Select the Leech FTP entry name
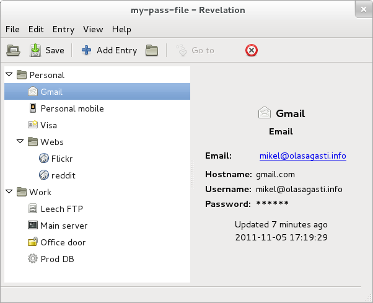The height and width of the screenshot is (303, 373). (61, 209)
